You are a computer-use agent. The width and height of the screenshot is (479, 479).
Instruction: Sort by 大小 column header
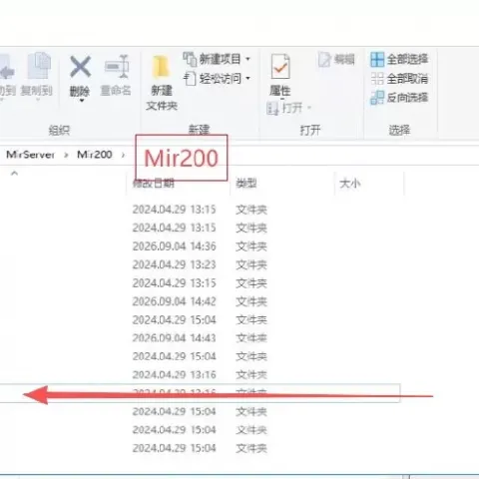350,183
